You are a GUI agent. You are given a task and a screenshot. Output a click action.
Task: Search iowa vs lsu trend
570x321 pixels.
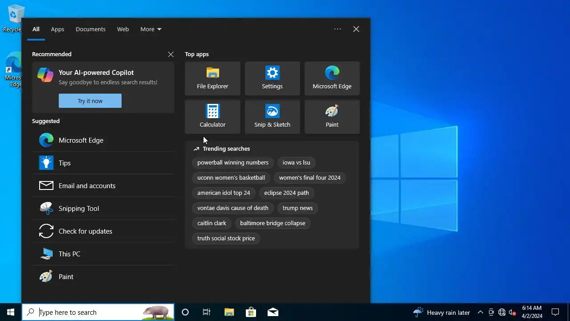point(296,163)
